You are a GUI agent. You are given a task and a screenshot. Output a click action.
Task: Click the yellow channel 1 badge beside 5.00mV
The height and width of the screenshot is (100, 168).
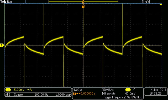pos(8,90)
